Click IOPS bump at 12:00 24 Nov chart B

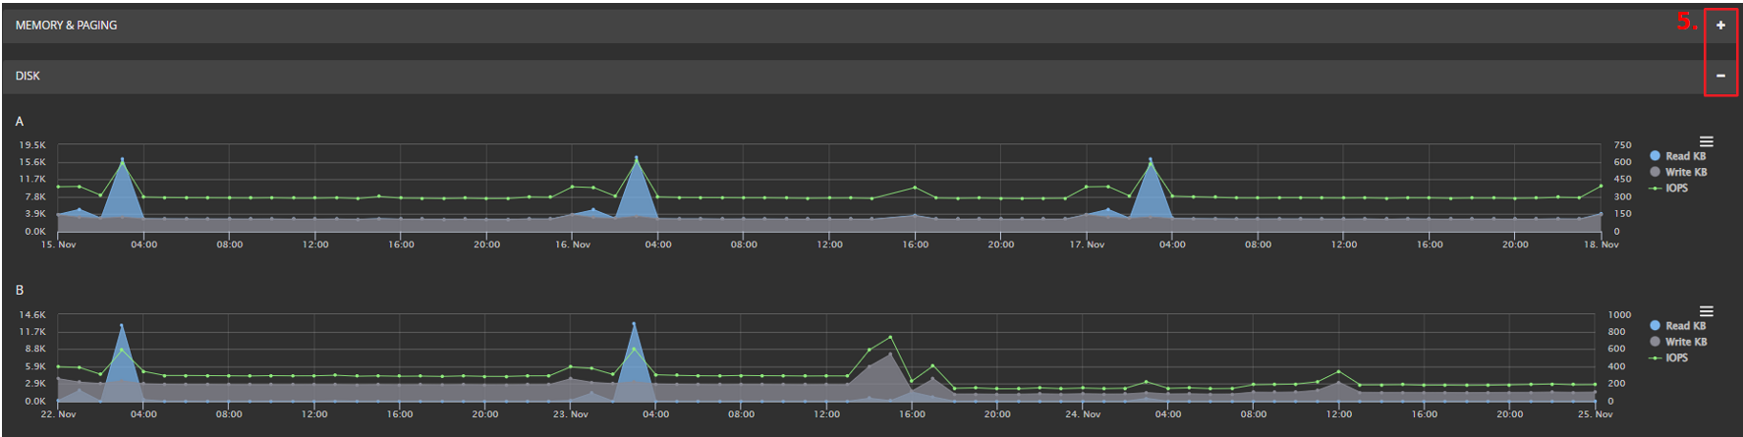pos(1338,372)
